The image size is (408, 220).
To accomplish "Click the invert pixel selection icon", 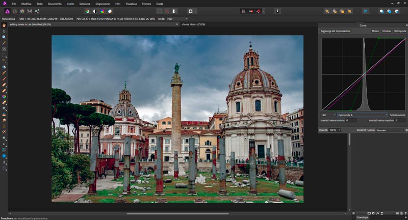I will coord(174,11).
